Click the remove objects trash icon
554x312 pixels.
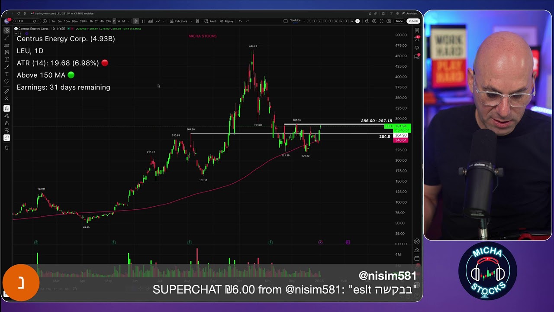[x=6, y=148]
